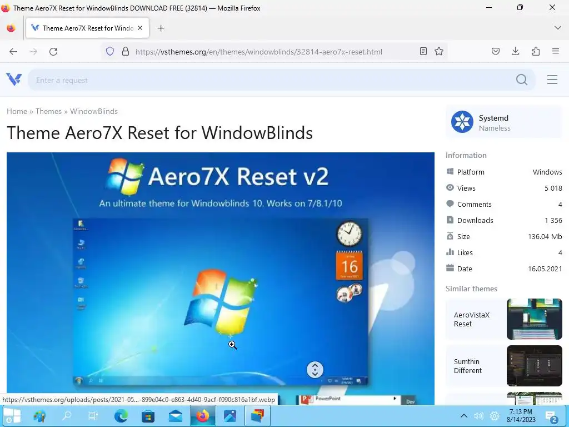
Task: Open the Themes breadcrumb link
Action: pos(48,111)
